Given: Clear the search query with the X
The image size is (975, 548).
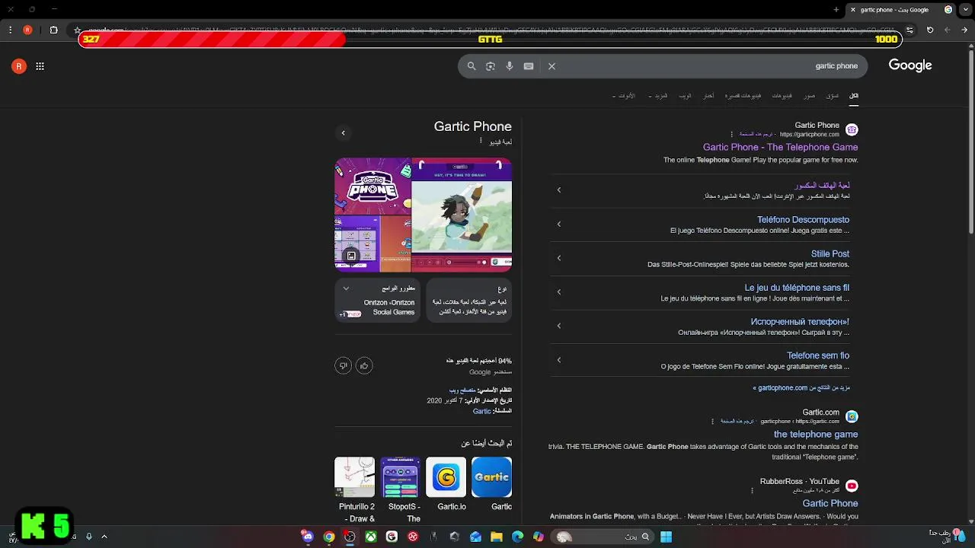Looking at the screenshot, I should [552, 66].
